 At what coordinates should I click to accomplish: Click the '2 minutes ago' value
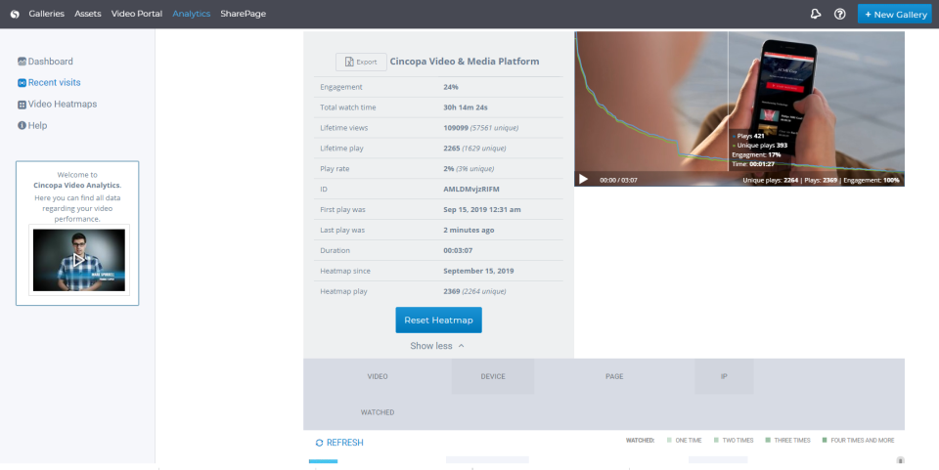click(469, 231)
